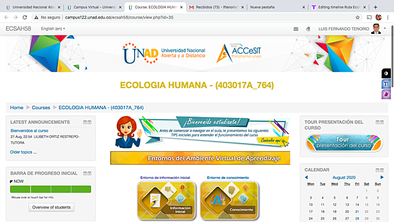Image resolution: width=394 pixels, height=222 pixels.
Task: Switch to Editing timeline Ruta tab
Action: [339, 7]
